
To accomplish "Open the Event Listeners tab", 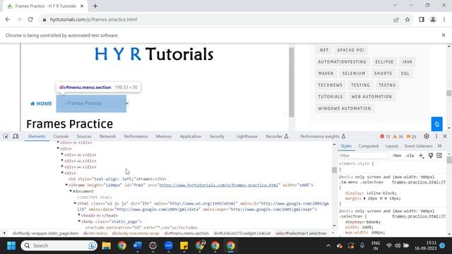I will pyautogui.click(x=418, y=146).
